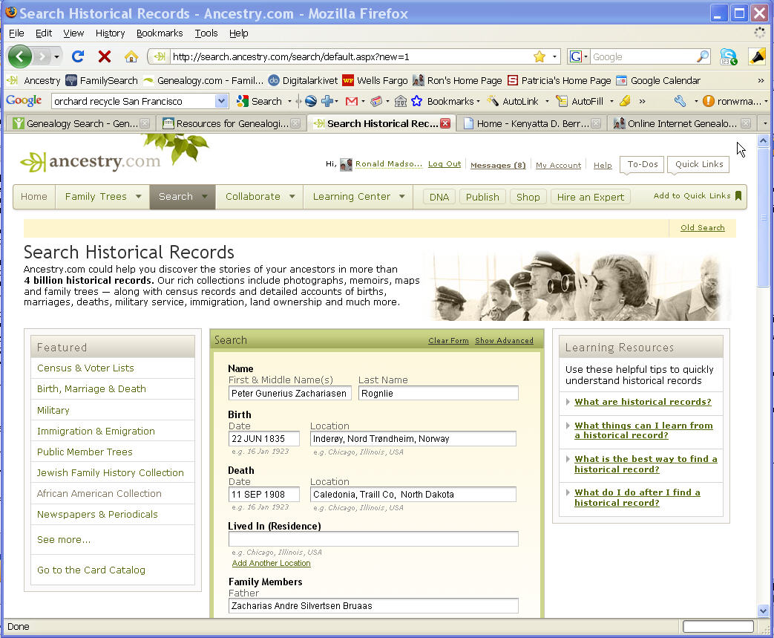Click the Hire an Expert button
Viewport: 774px width, 638px height.
pos(591,197)
